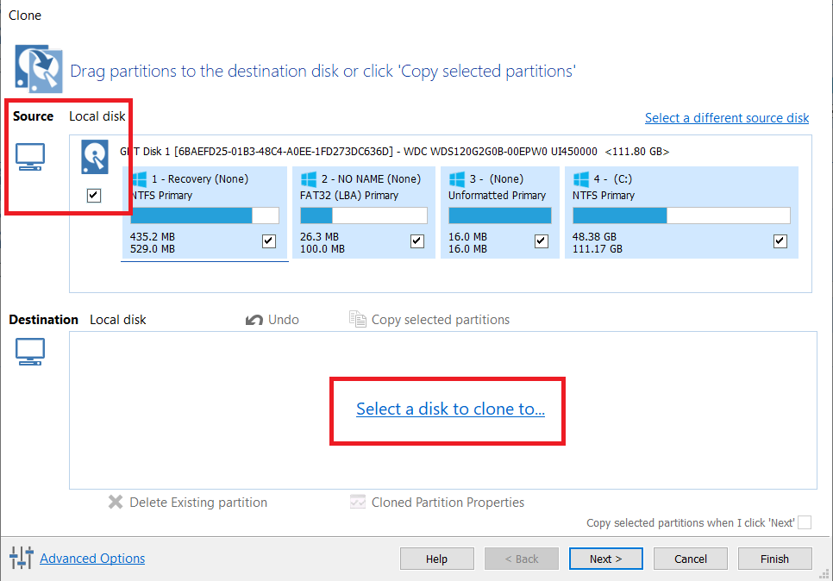Click the destination computer monitor icon
833x581 pixels.
click(31, 352)
